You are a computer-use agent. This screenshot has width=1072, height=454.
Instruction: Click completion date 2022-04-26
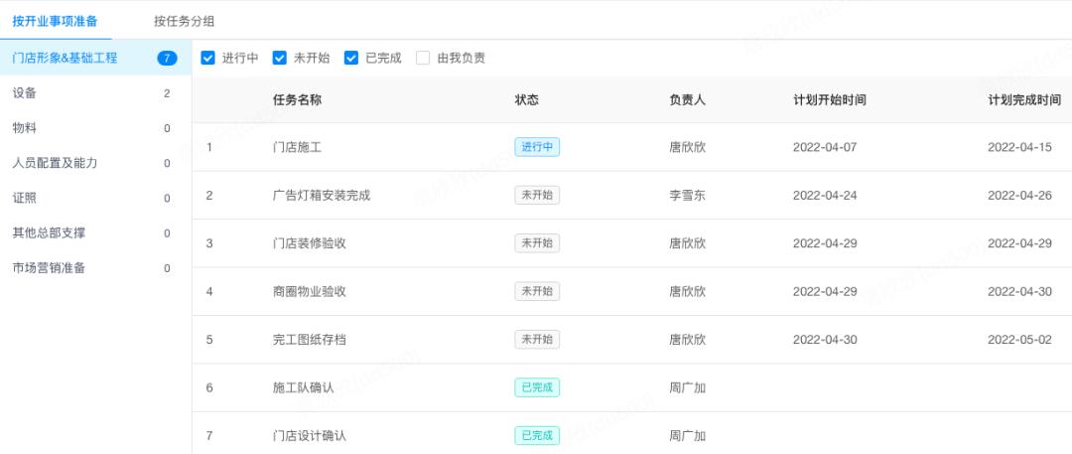(x=1019, y=195)
